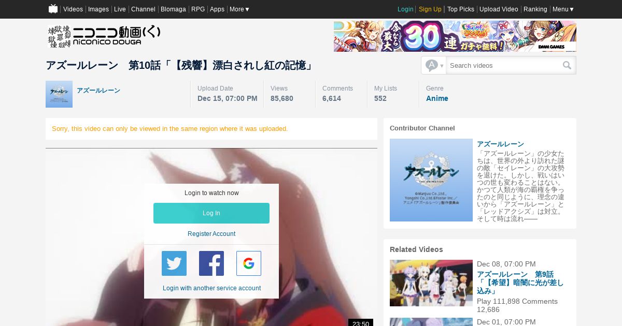Image resolution: width=622 pixels, height=326 pixels.
Task: Open the Videos menu item
Action: coord(73,9)
